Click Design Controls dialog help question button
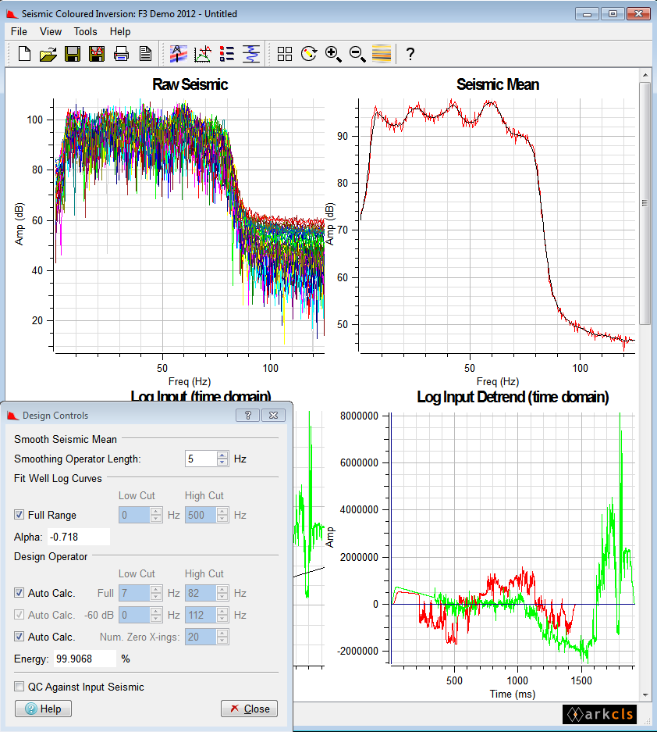 click(247, 415)
